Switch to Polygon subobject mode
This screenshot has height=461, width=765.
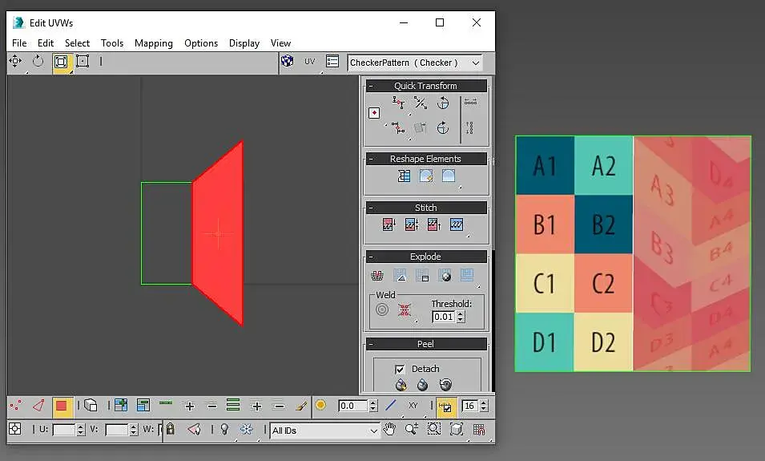pyautogui.click(x=62, y=406)
